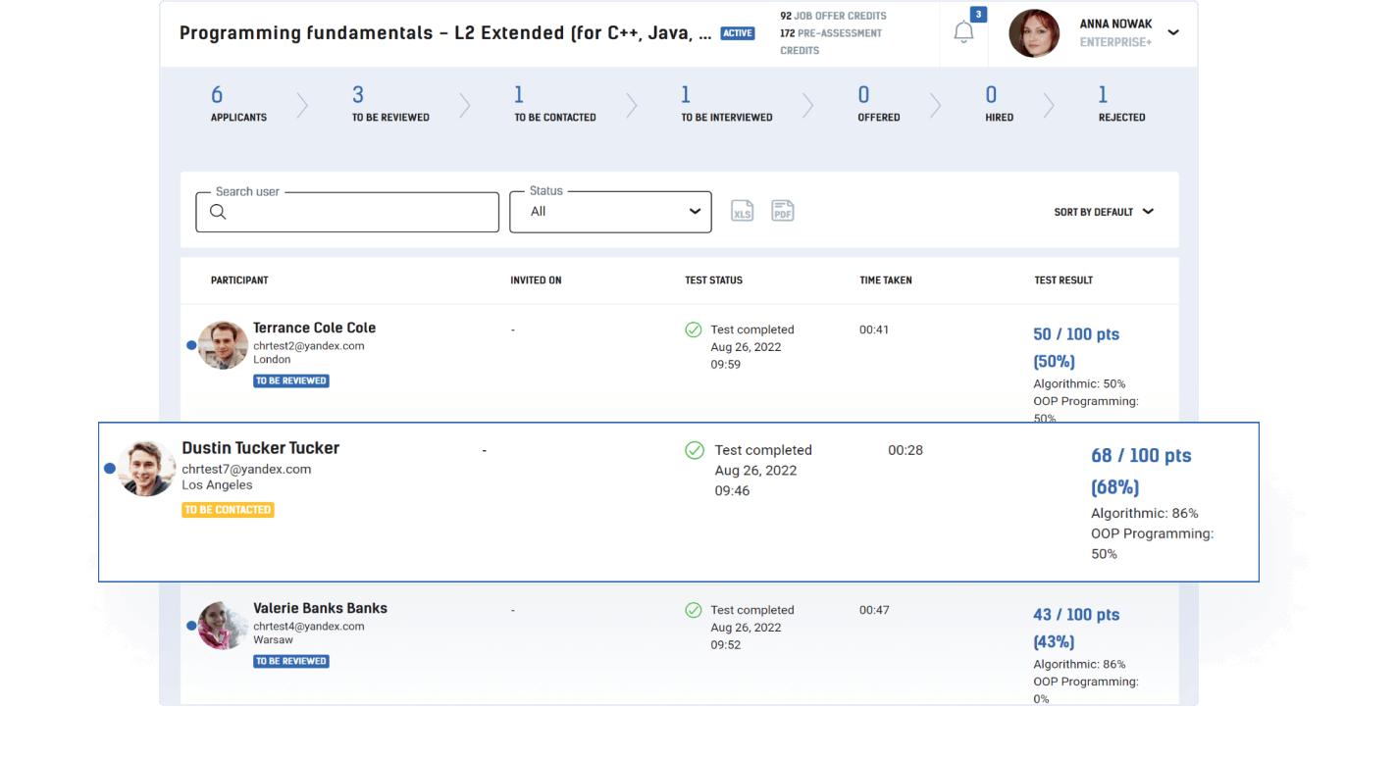Click Valerie Banks' profile photo

[223, 626]
